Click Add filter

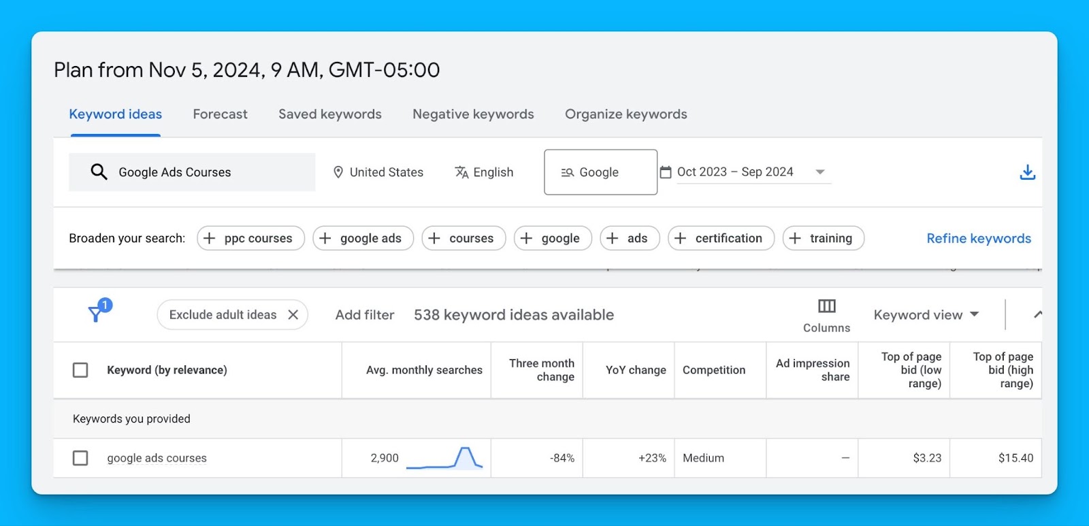(x=365, y=314)
